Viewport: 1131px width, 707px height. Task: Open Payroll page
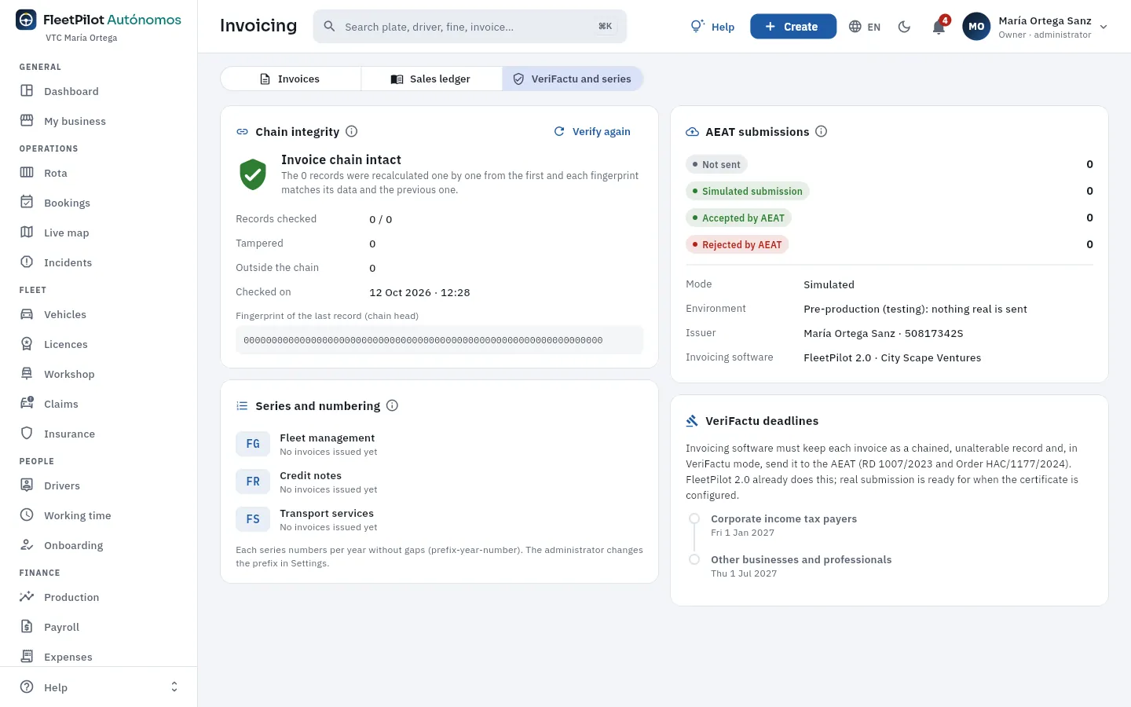click(x=98, y=627)
